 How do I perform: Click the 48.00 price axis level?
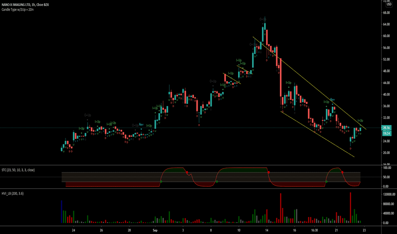[x=386, y=71]
